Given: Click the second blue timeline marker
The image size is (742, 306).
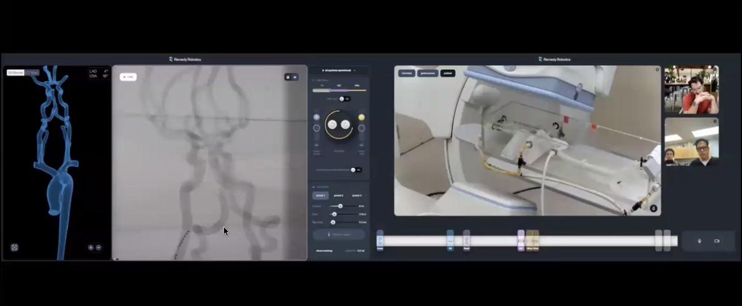Looking at the screenshot, I should [x=450, y=240].
